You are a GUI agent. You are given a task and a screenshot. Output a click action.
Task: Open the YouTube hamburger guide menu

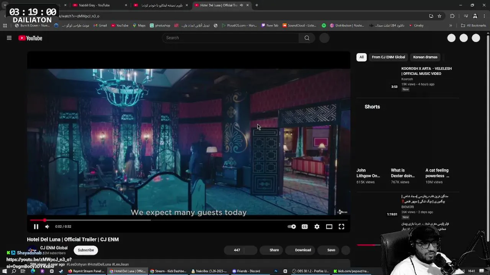(9, 38)
